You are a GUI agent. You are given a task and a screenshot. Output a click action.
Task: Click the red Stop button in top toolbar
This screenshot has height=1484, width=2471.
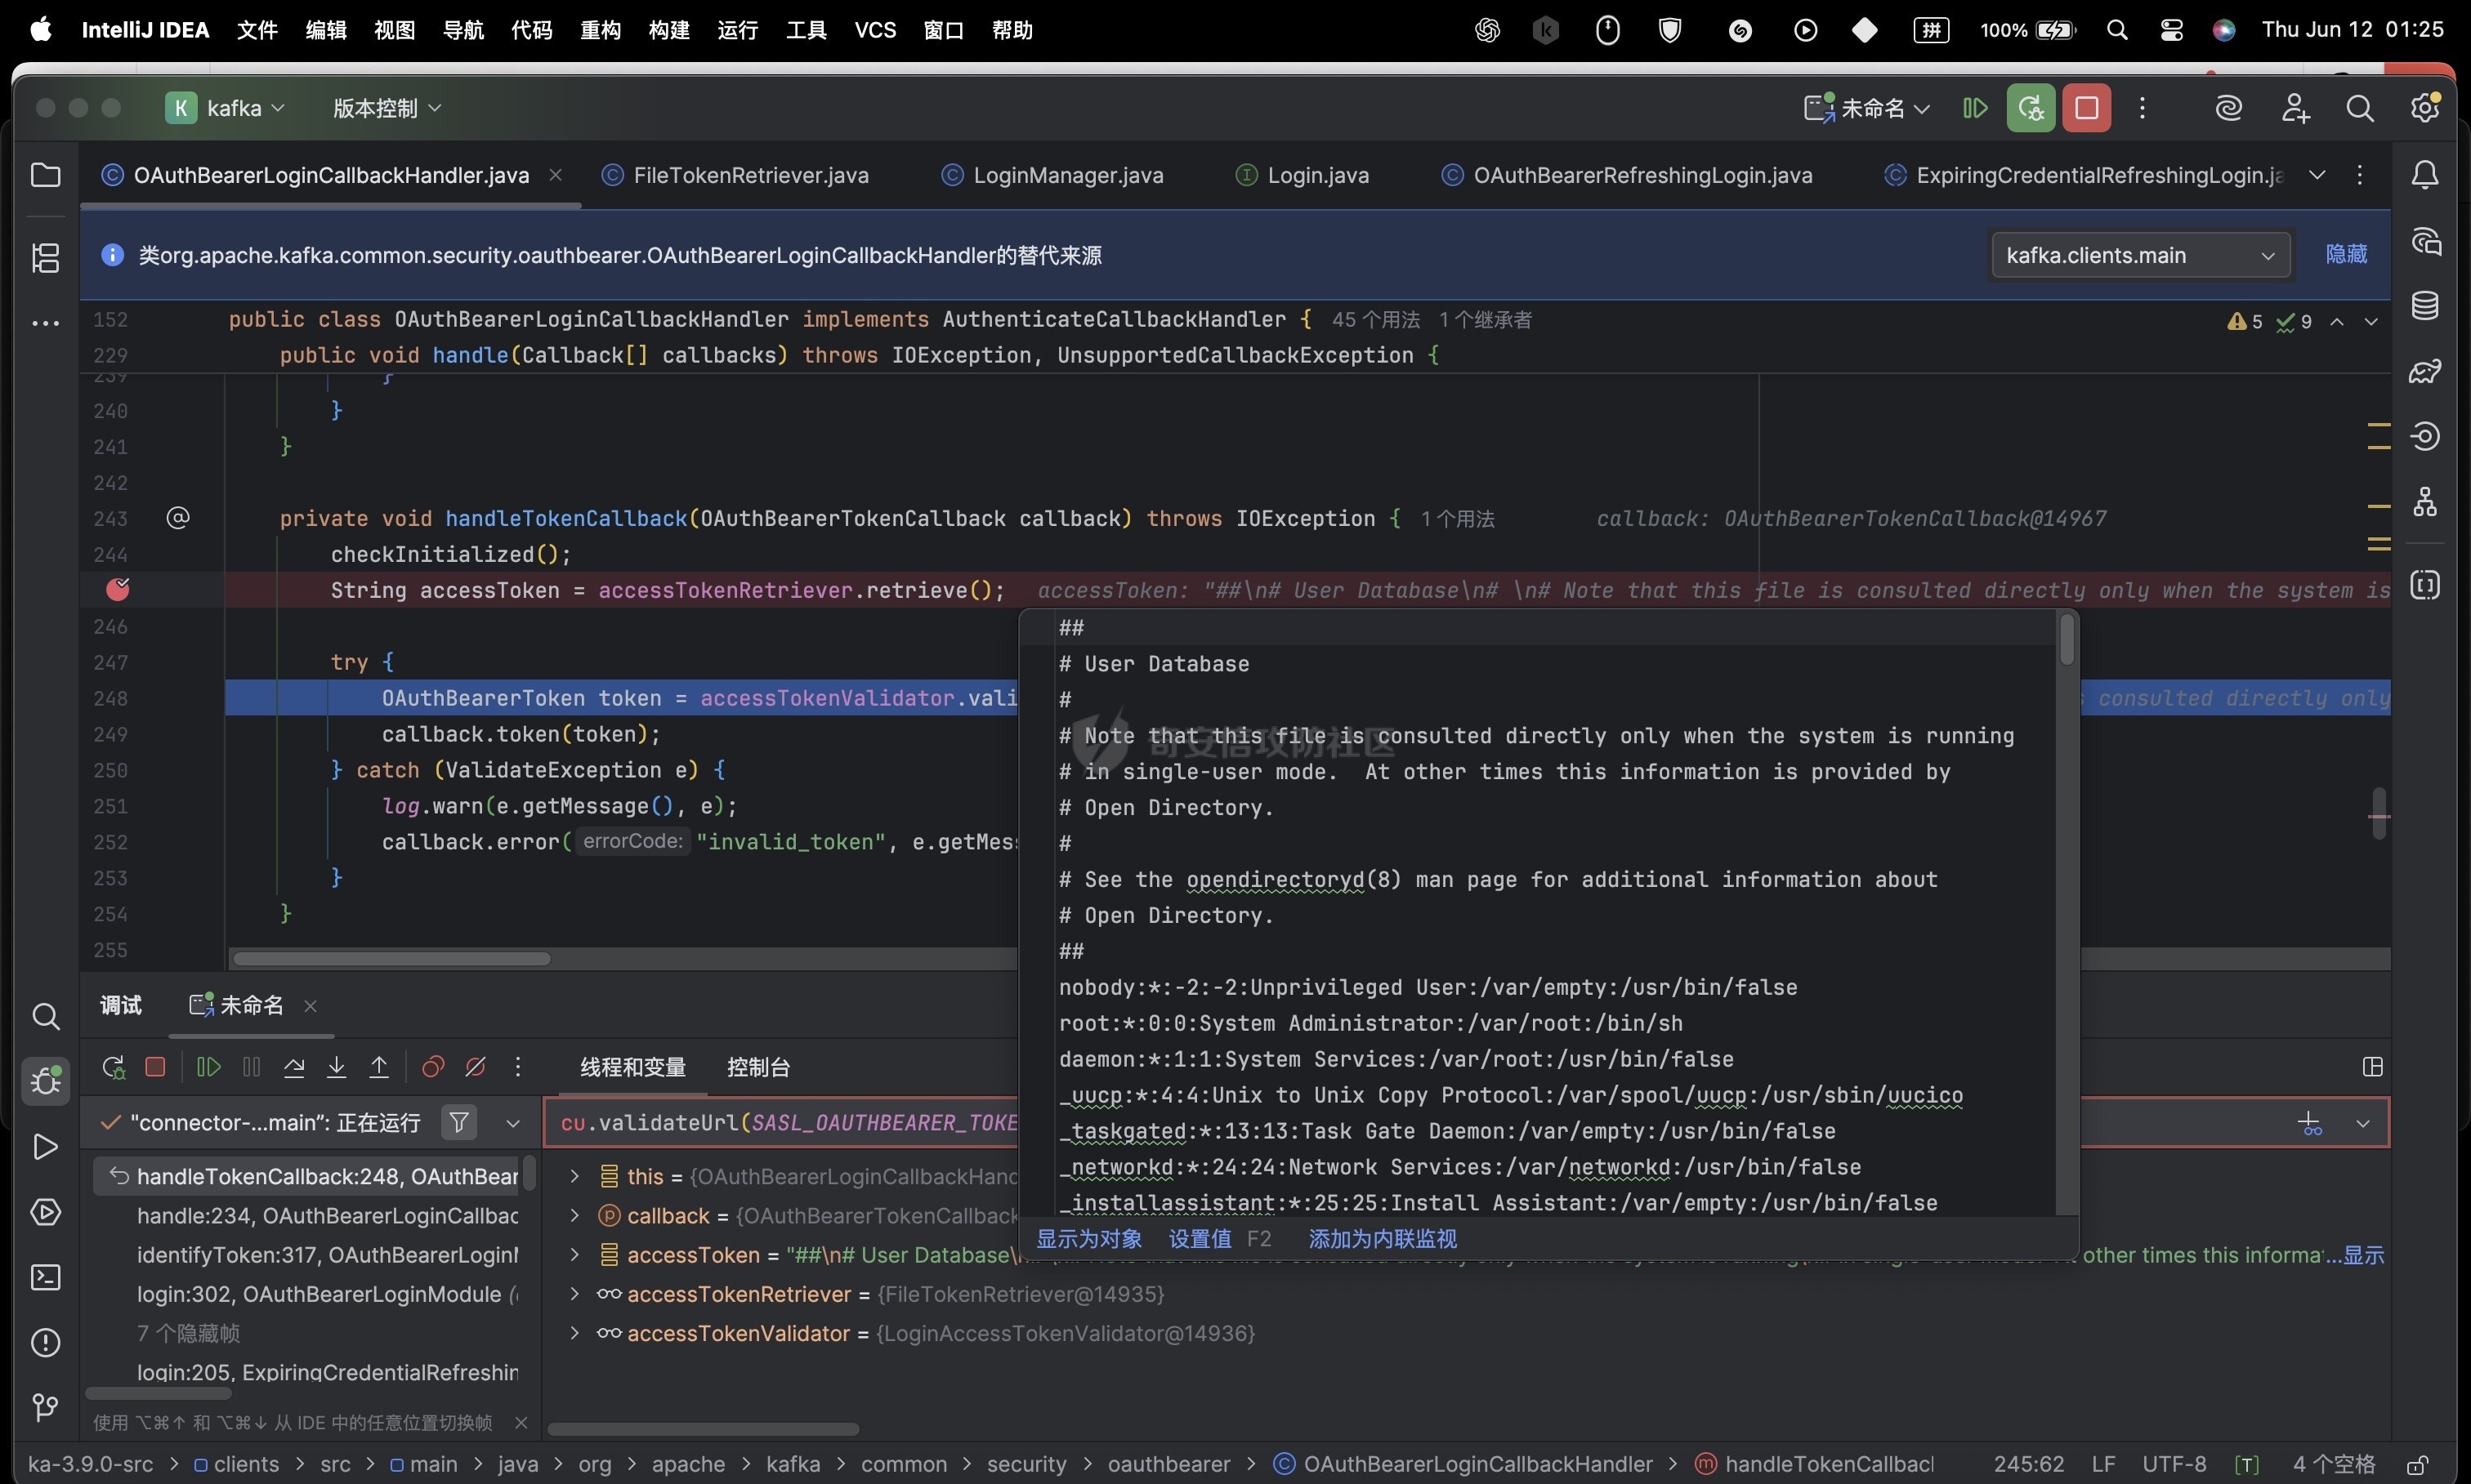tap(2087, 108)
